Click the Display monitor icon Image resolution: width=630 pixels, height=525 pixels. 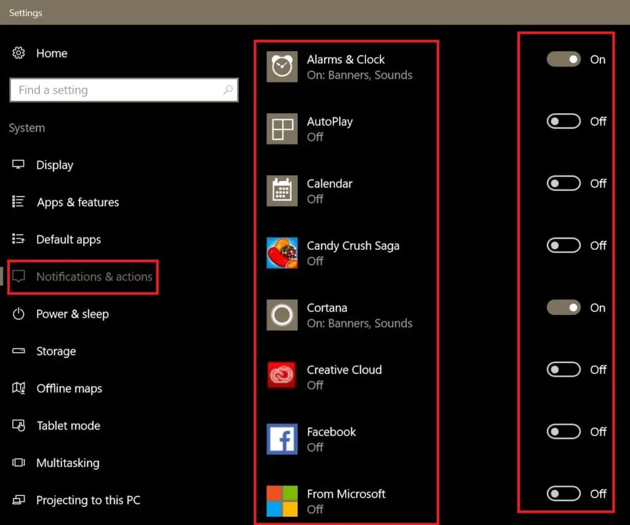[x=18, y=164]
